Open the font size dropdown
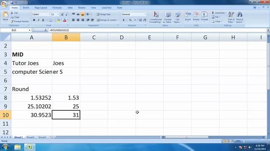This screenshot has width=270, height=151. (58, 14)
